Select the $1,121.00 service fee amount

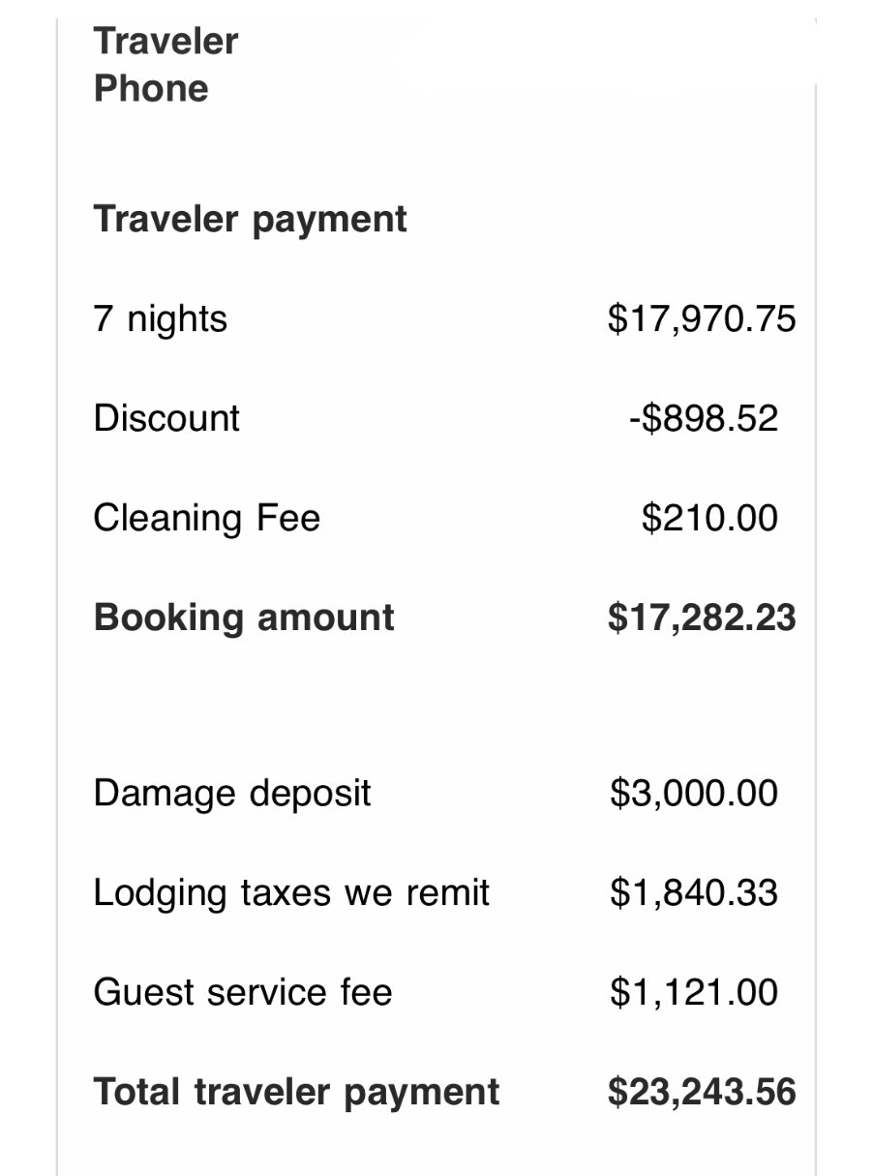pos(694,992)
